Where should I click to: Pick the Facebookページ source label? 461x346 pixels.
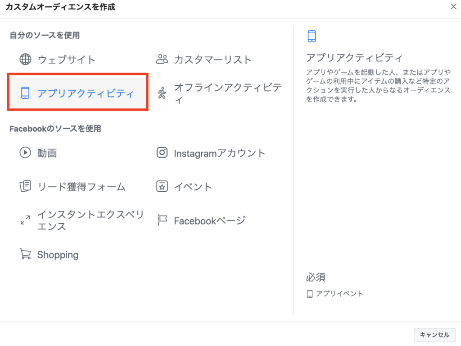(210, 221)
